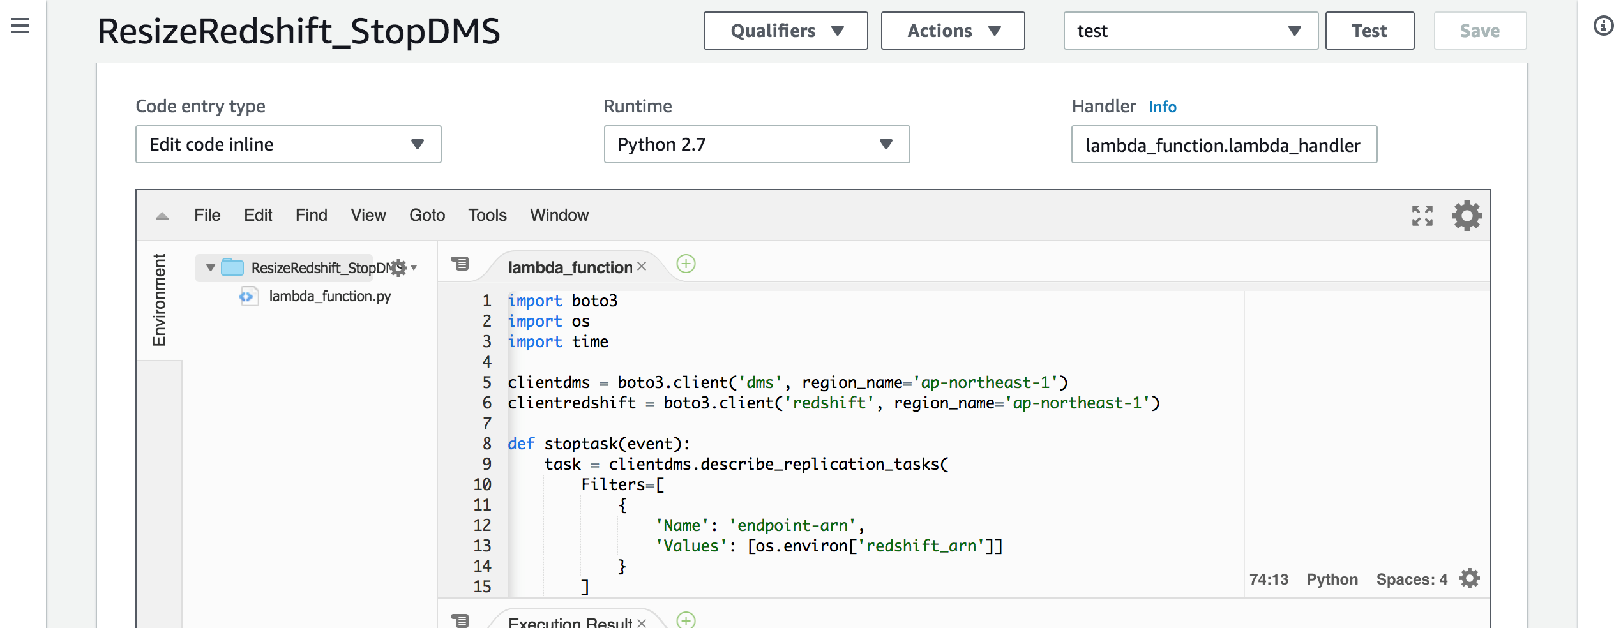Click the clientdms assignment on line 5
Viewport: 1614px width, 628px height.
pyautogui.click(x=788, y=382)
